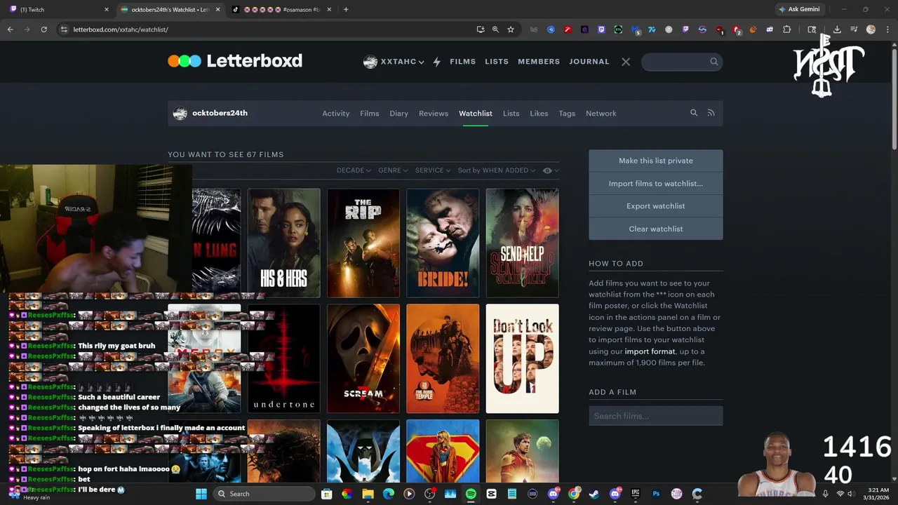Image resolution: width=898 pixels, height=505 pixels.
Task: Open the FILMS nav menu
Action: click(x=462, y=62)
